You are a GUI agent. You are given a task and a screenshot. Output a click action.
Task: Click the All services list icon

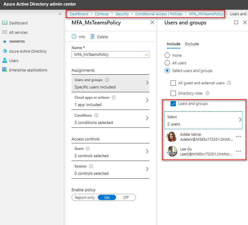(5, 32)
